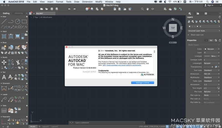Toggle the Properties My filter button
The width and height of the screenshot is (222, 128).
click(211, 40)
